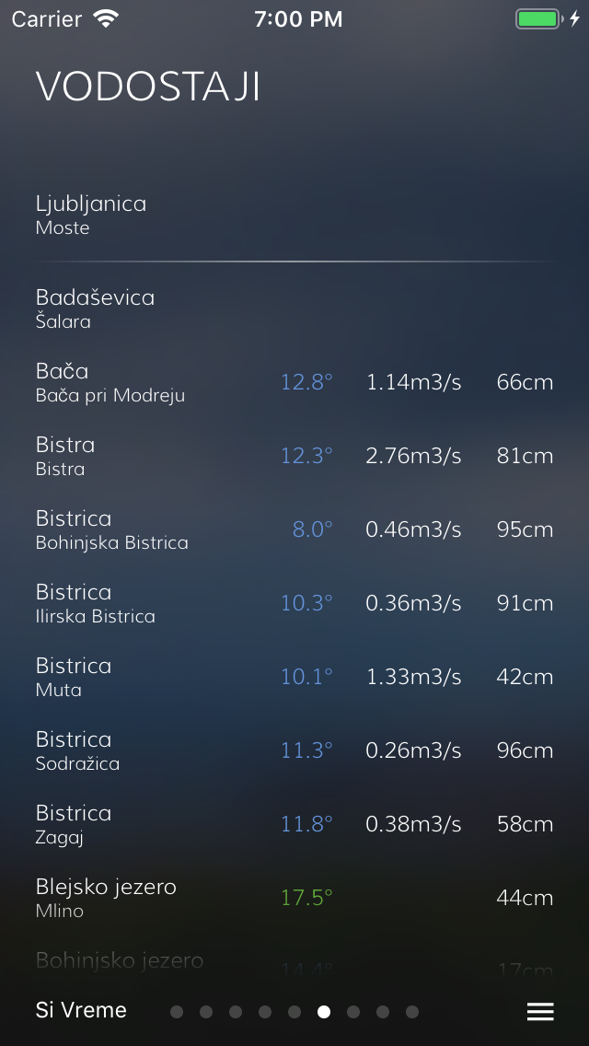Tap the VODOSTAJI page title
This screenshot has height=1046, width=589.
pyautogui.click(x=148, y=87)
